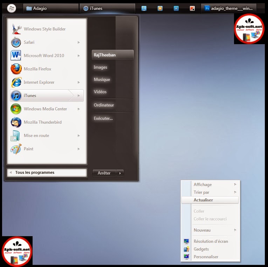
Task: Click the blue pen taskbar icon
Action: [x=176, y=8]
